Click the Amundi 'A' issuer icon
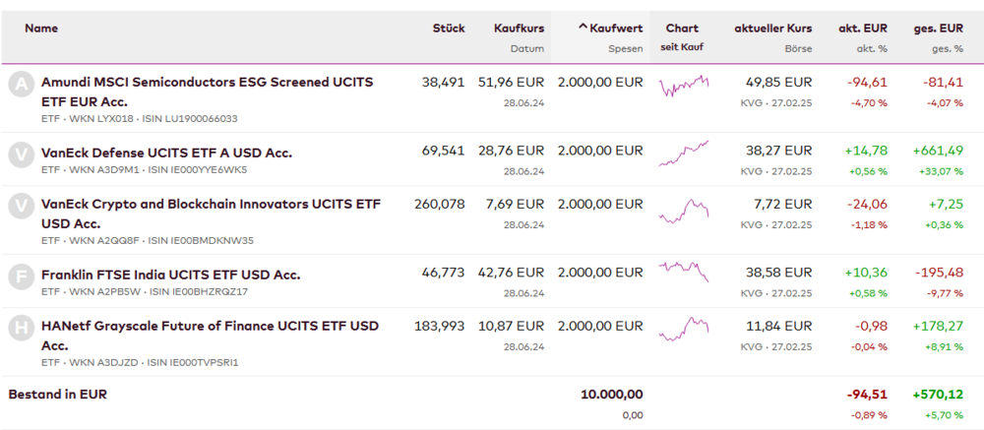This screenshot has height=430, width=984. 20,85
